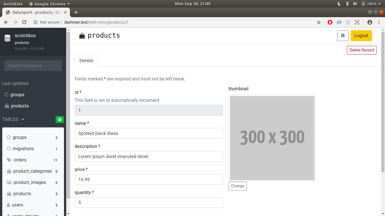This screenshot has height=216, width=385.
Task: Click the tag icon beside orders
Action: tap(9, 160)
